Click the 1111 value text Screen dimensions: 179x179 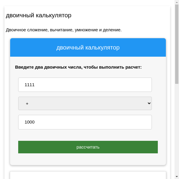[x=30, y=85]
